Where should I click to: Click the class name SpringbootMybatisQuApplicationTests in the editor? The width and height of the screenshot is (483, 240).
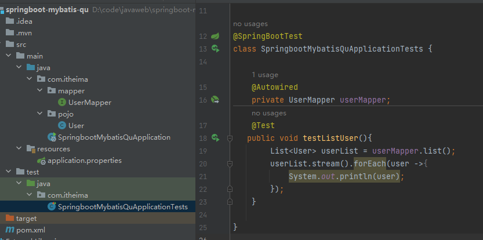click(x=342, y=49)
